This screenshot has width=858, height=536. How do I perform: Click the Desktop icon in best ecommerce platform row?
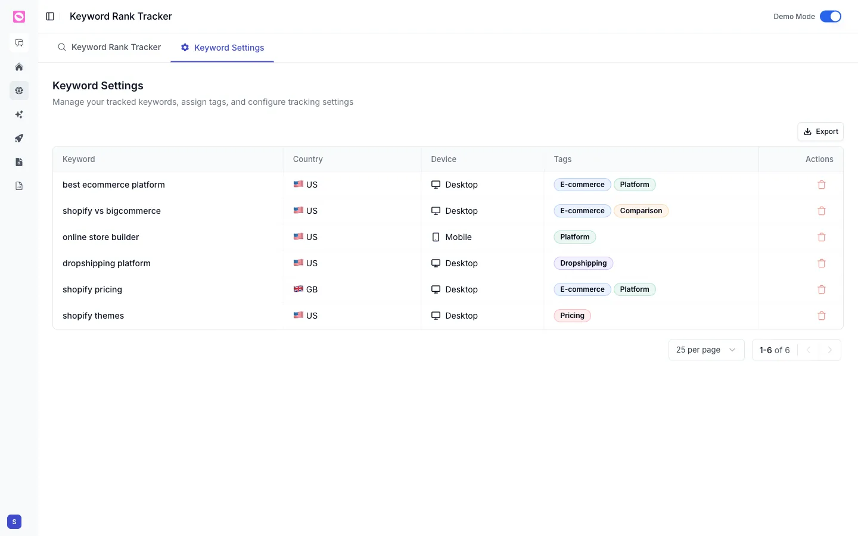pos(436,185)
